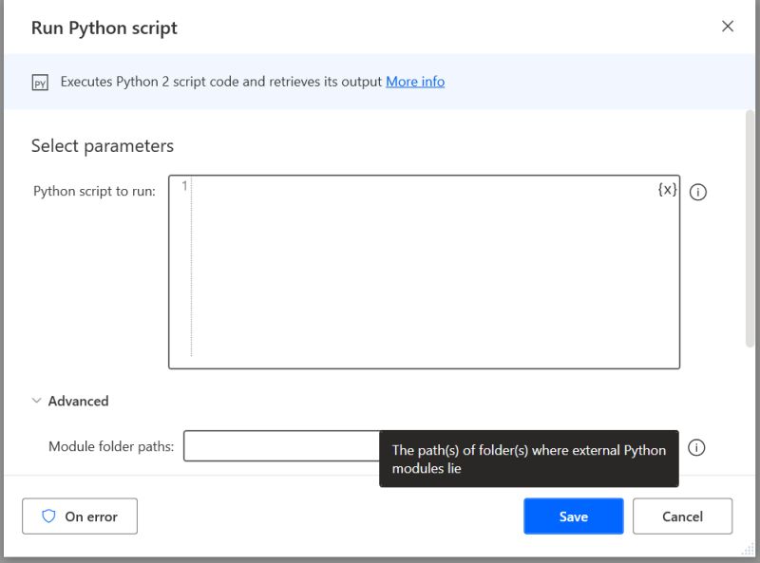Image resolution: width=760 pixels, height=563 pixels.
Task: Click the X to dismiss the dialog
Action: pyautogui.click(x=728, y=27)
